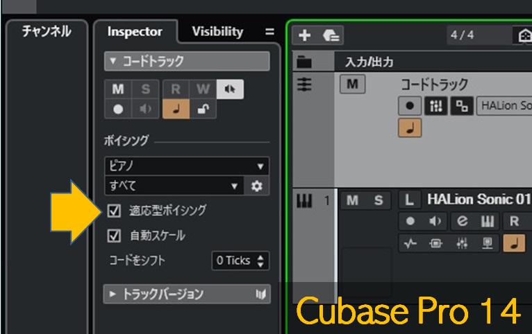
Task: Open the track presets button
Action: click(x=331, y=35)
